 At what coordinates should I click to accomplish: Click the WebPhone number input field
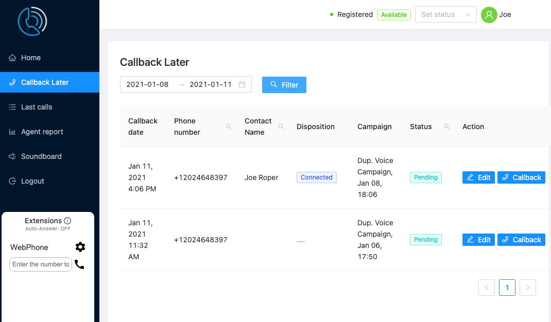point(41,264)
